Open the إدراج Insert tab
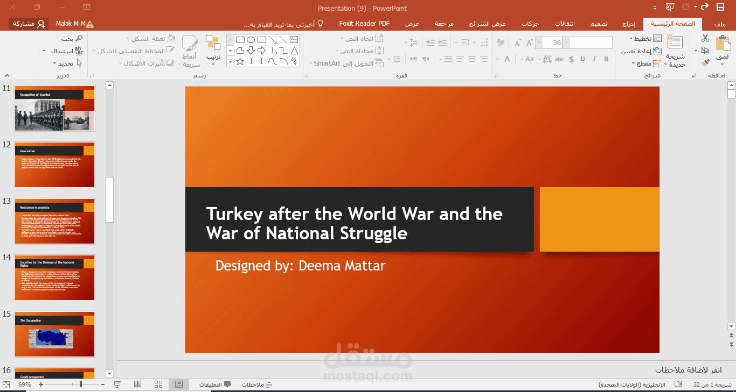The width and height of the screenshot is (736, 392). (x=629, y=24)
